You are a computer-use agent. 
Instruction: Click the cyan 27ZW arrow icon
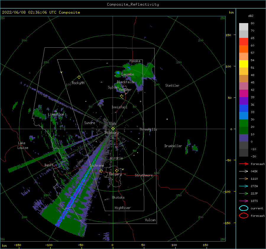(244, 186)
